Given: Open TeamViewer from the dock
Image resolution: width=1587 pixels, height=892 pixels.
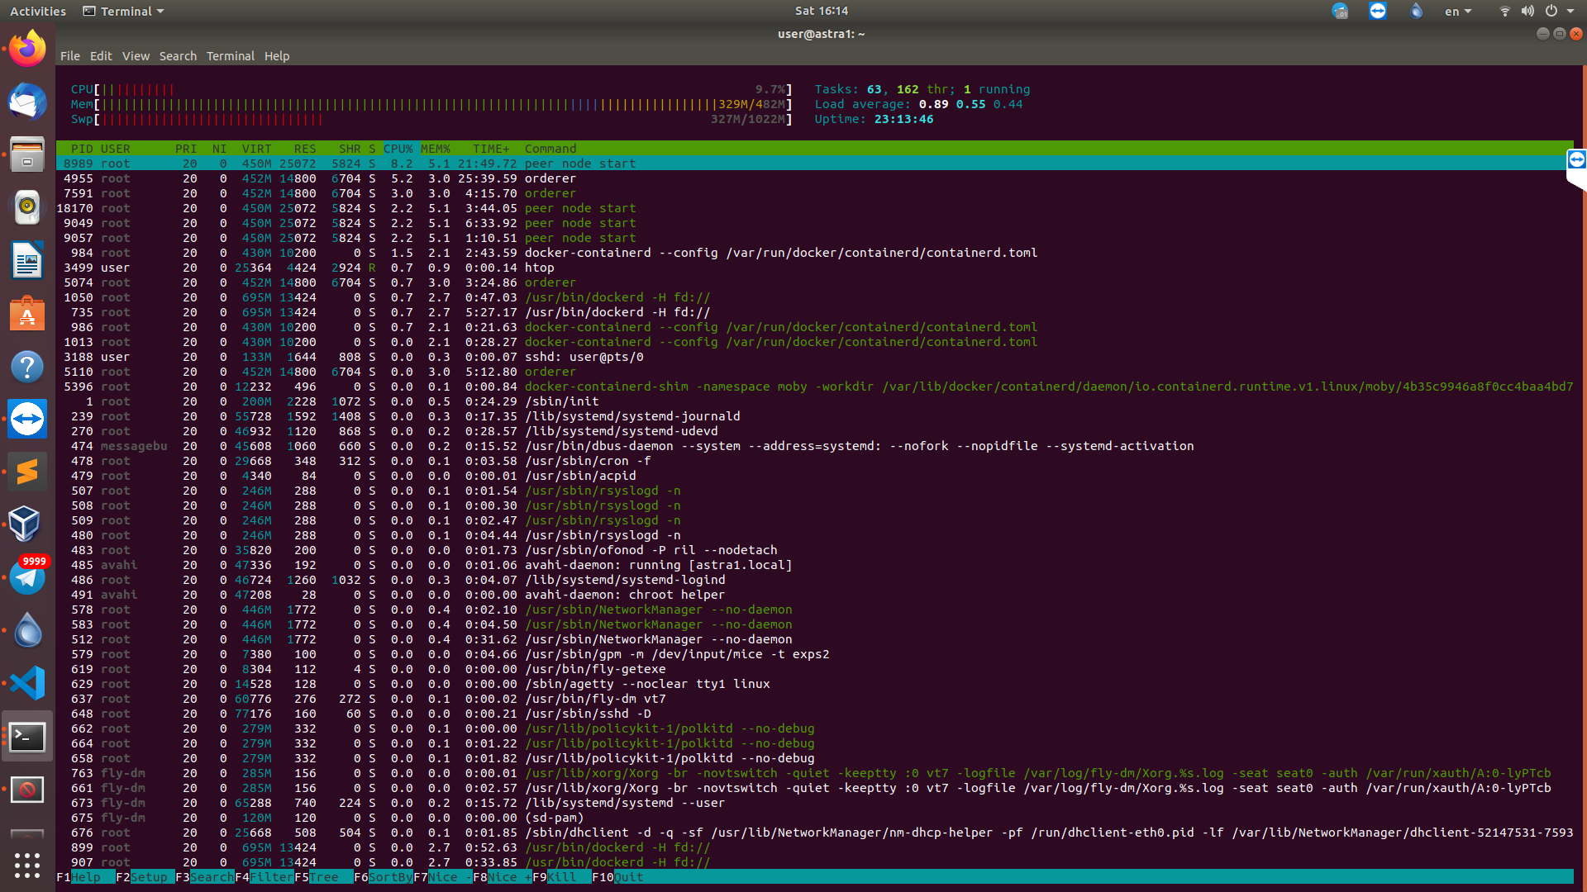Looking at the screenshot, I should pyautogui.click(x=27, y=420).
